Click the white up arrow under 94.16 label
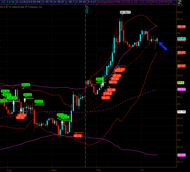Image resolution: width=190 pixels, height=172 pixels. tap(25, 100)
